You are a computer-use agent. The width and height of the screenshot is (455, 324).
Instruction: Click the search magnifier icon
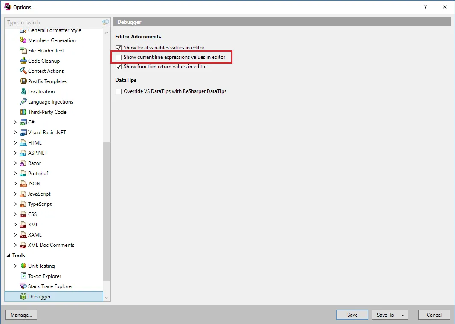tap(106, 22)
